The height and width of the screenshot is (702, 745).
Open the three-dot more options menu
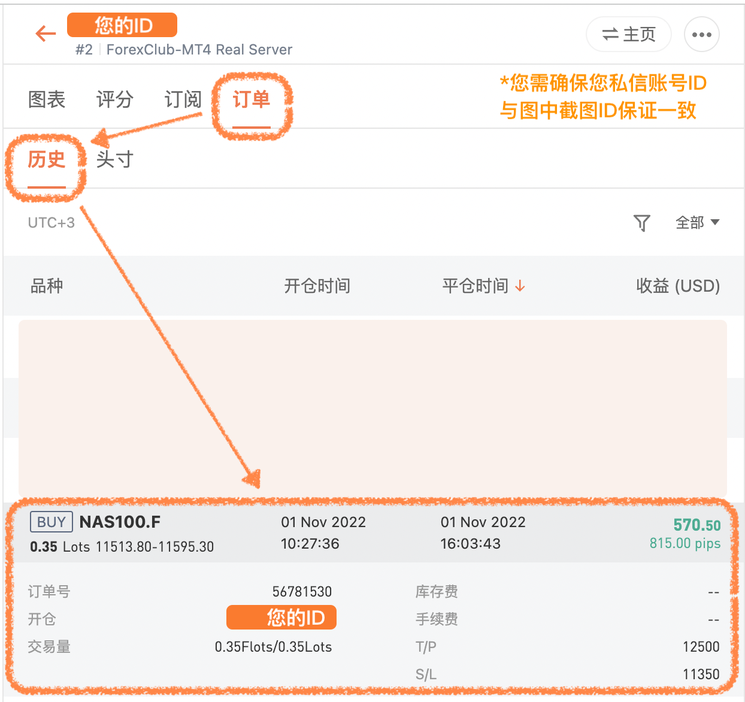tap(701, 35)
